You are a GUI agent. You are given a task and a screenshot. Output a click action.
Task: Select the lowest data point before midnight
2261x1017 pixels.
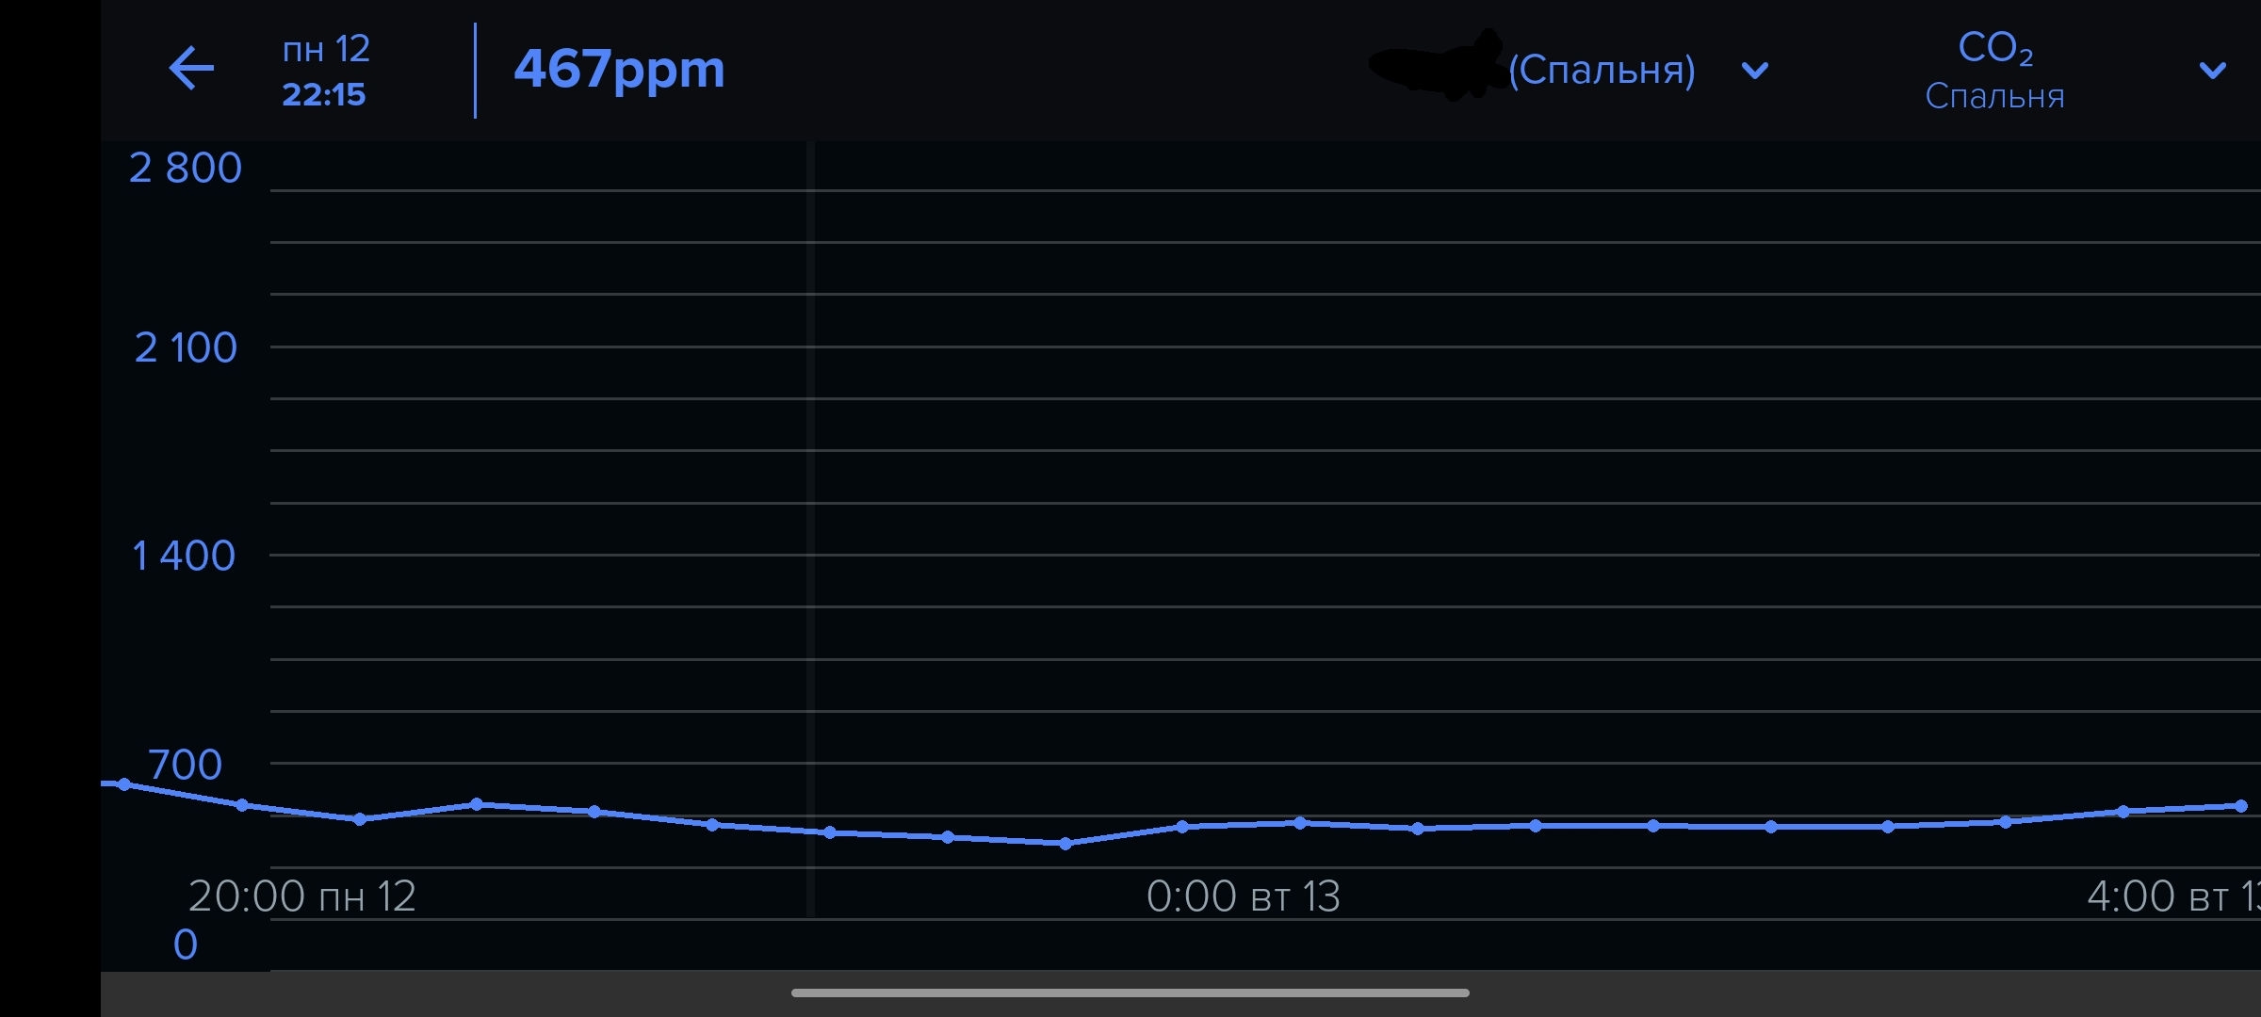click(x=1065, y=844)
